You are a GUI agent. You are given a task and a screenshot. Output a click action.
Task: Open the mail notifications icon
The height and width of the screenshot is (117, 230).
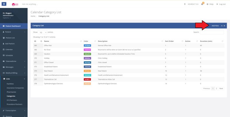[x=202, y=4]
